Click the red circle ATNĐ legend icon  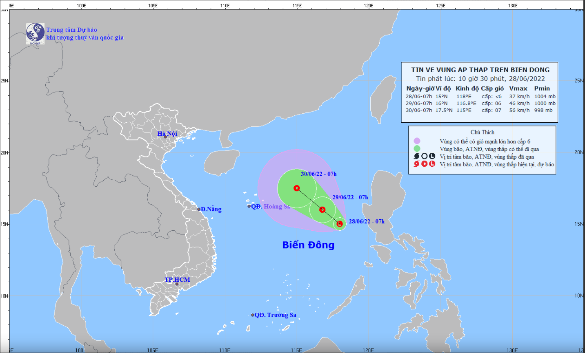point(425,164)
